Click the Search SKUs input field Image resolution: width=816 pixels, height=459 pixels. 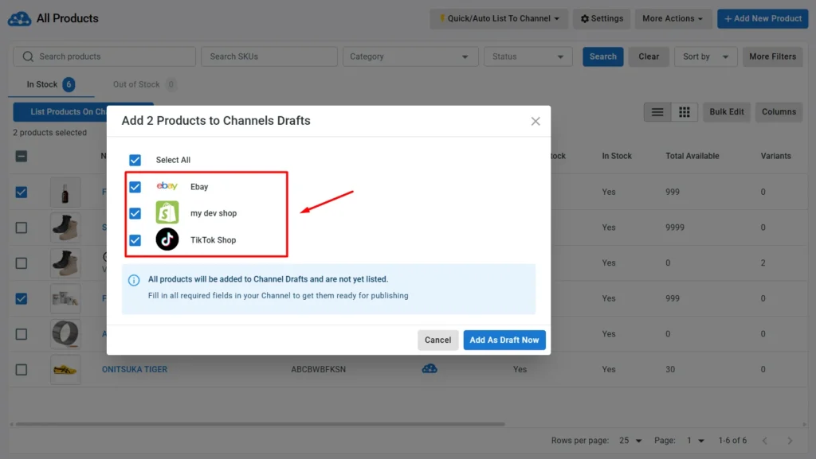click(x=269, y=56)
